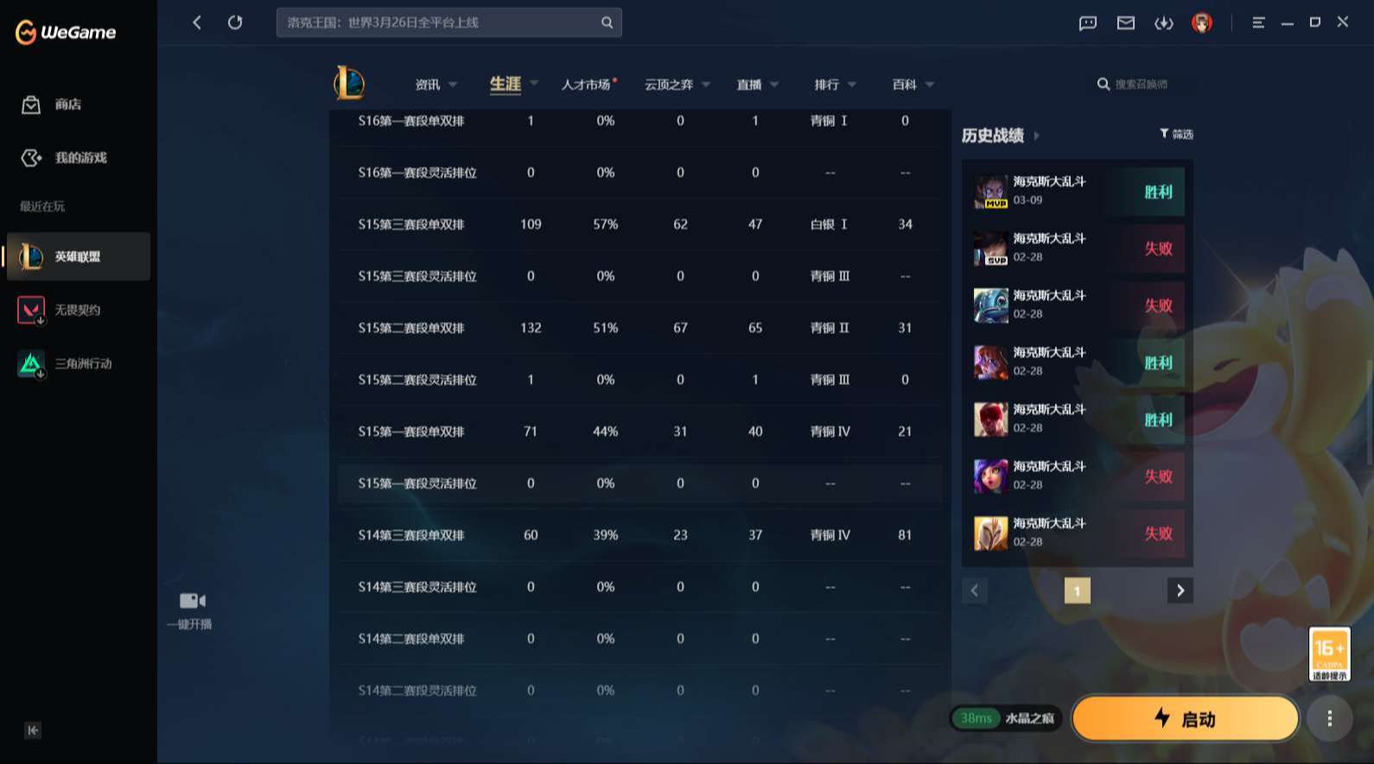
Task: Open the 筛选 filter for match history
Action: (x=1176, y=134)
